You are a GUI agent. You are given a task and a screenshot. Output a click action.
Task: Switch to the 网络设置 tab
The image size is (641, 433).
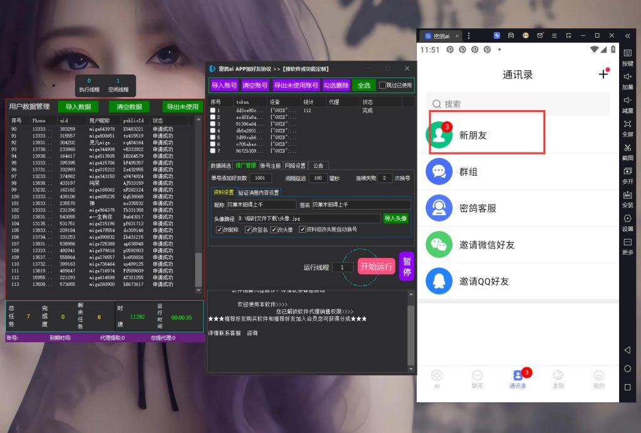tap(295, 166)
